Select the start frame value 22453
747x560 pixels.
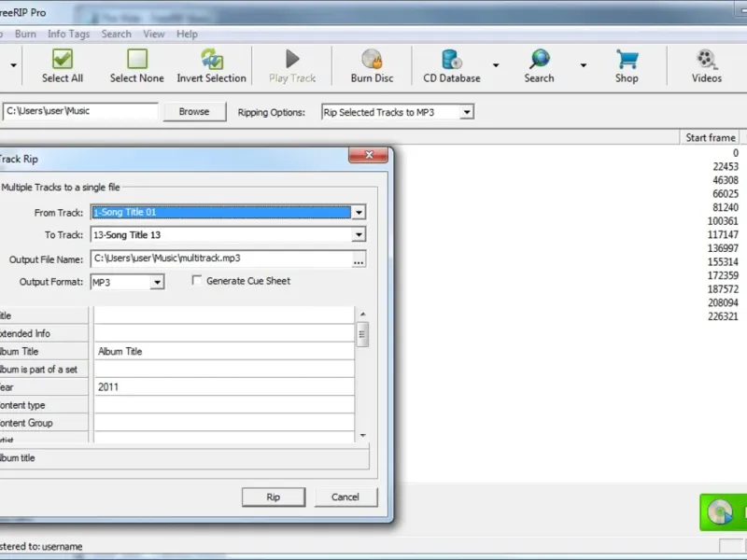tap(726, 167)
